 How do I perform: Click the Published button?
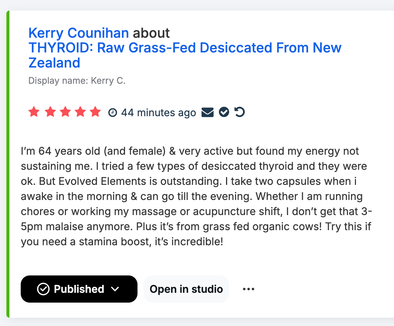(x=79, y=289)
